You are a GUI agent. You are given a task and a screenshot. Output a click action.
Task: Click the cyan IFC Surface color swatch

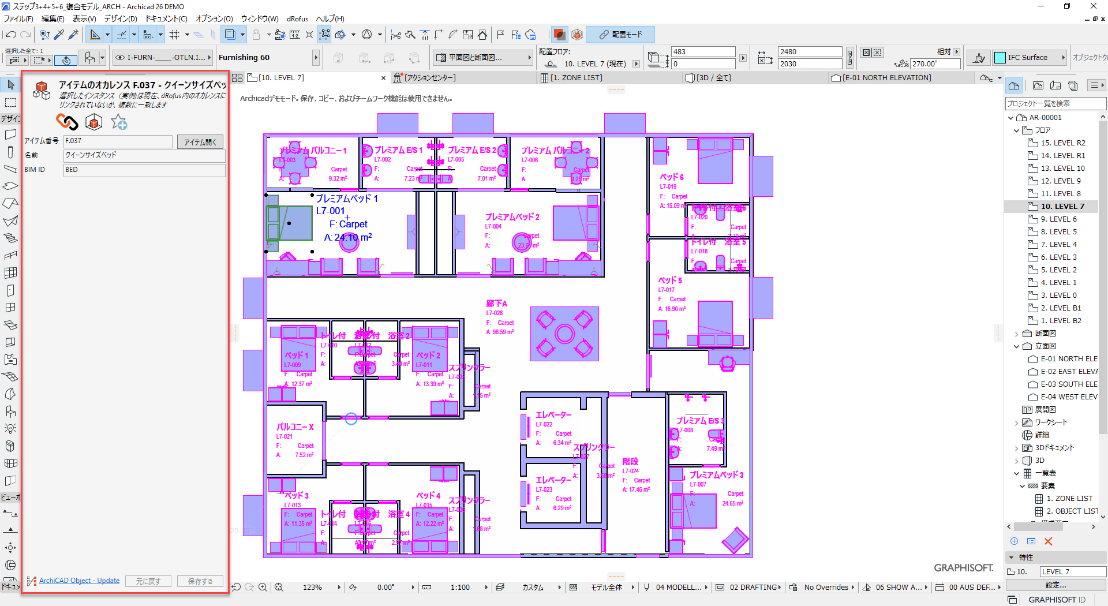tap(1000, 58)
